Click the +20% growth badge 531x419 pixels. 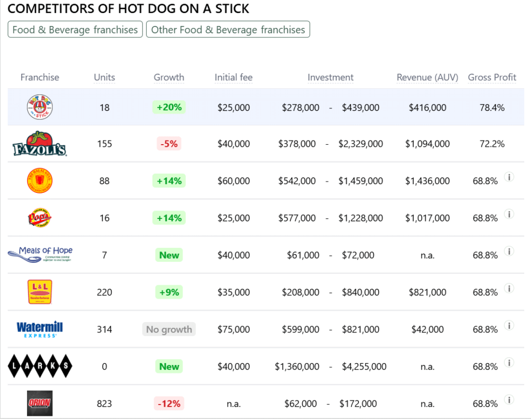(x=169, y=107)
